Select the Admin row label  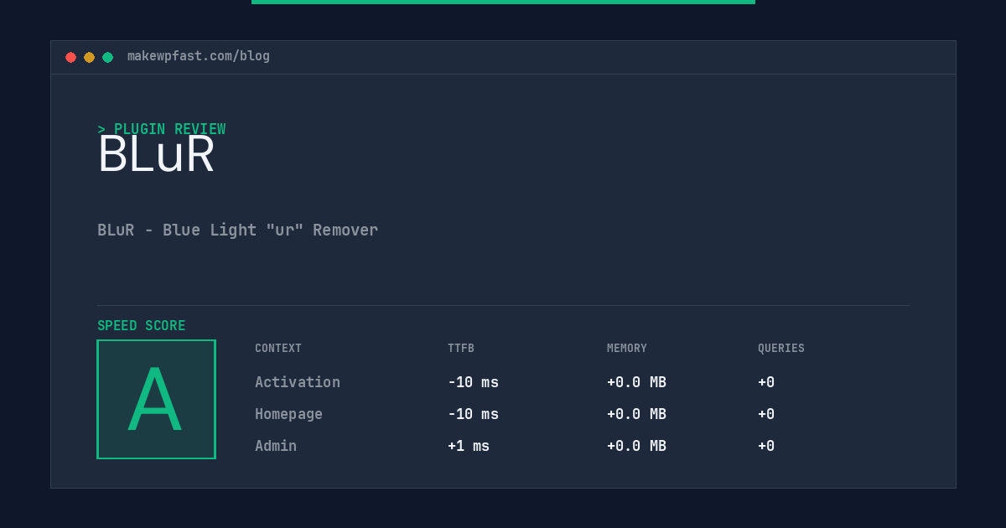pos(276,446)
